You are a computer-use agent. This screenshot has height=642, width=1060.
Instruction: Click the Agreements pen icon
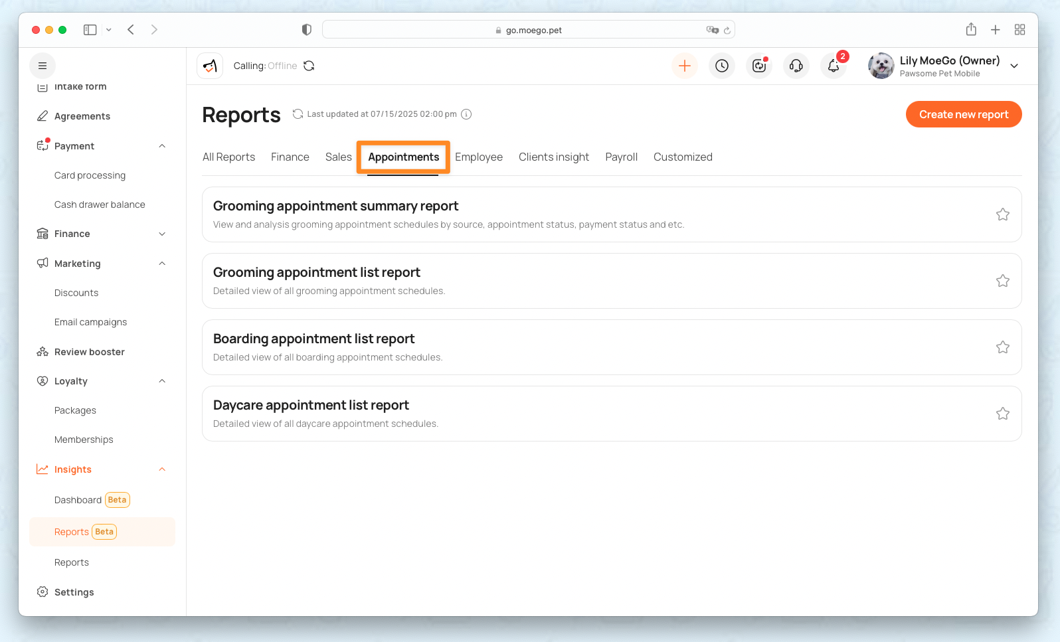tap(43, 116)
